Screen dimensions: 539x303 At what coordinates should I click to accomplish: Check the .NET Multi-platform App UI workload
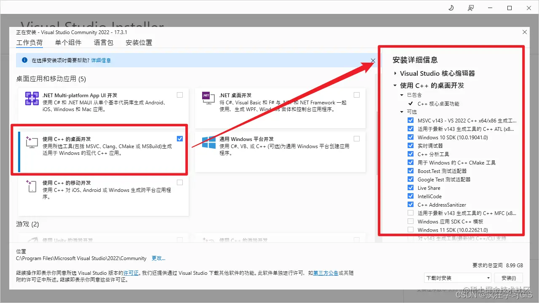coord(180,95)
